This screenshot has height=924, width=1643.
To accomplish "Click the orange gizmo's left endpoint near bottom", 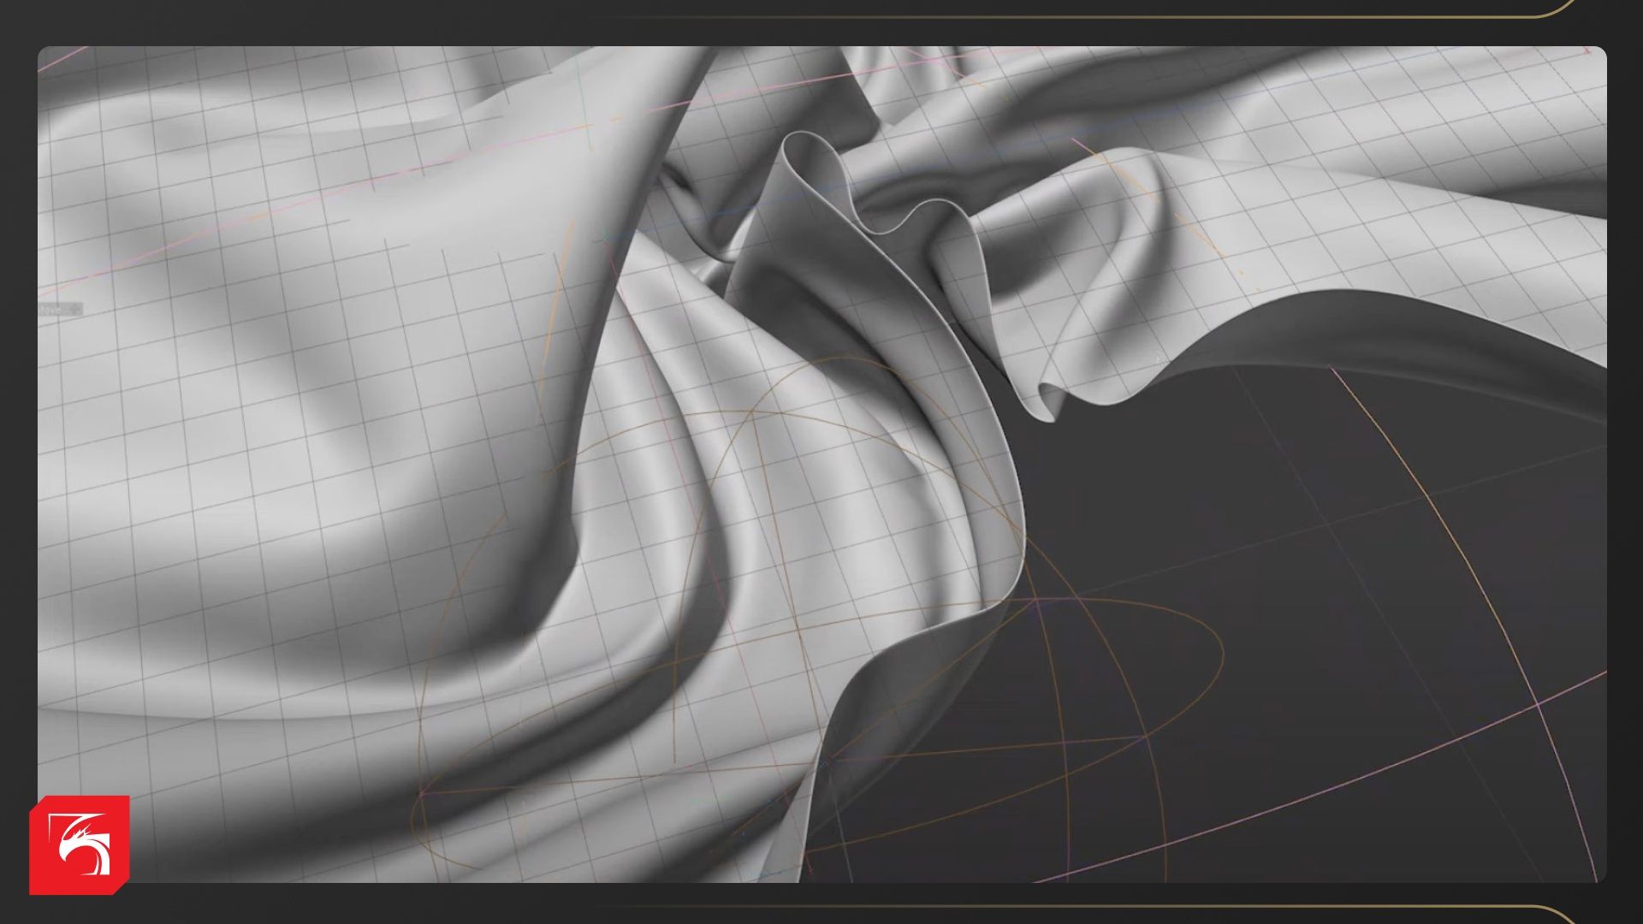I will (420, 794).
